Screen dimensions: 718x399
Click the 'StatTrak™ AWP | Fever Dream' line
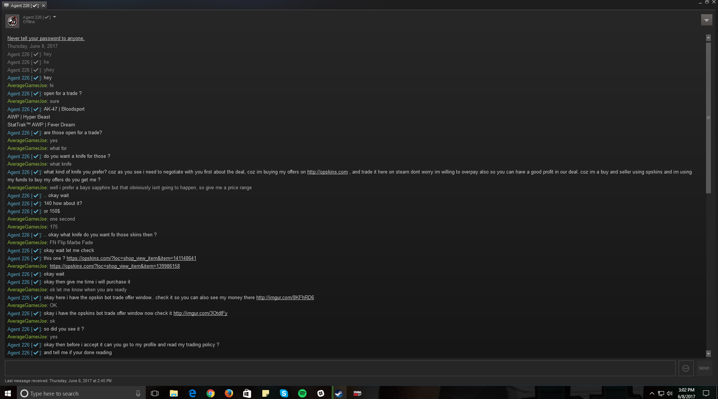[41, 125]
